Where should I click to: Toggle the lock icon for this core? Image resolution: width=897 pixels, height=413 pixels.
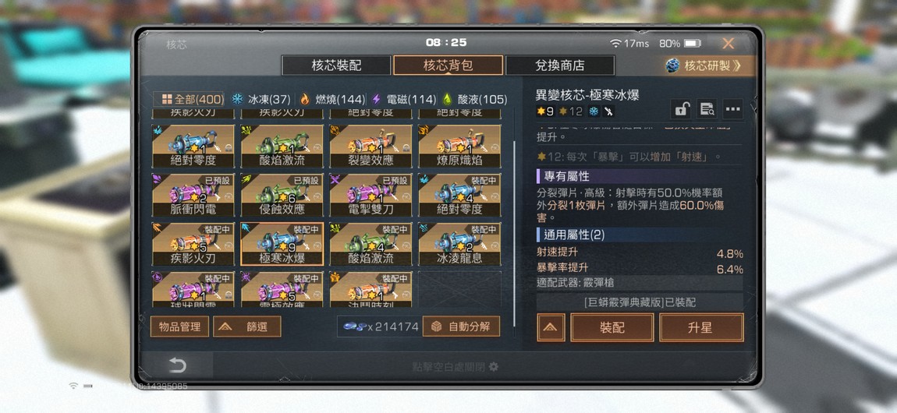click(682, 109)
